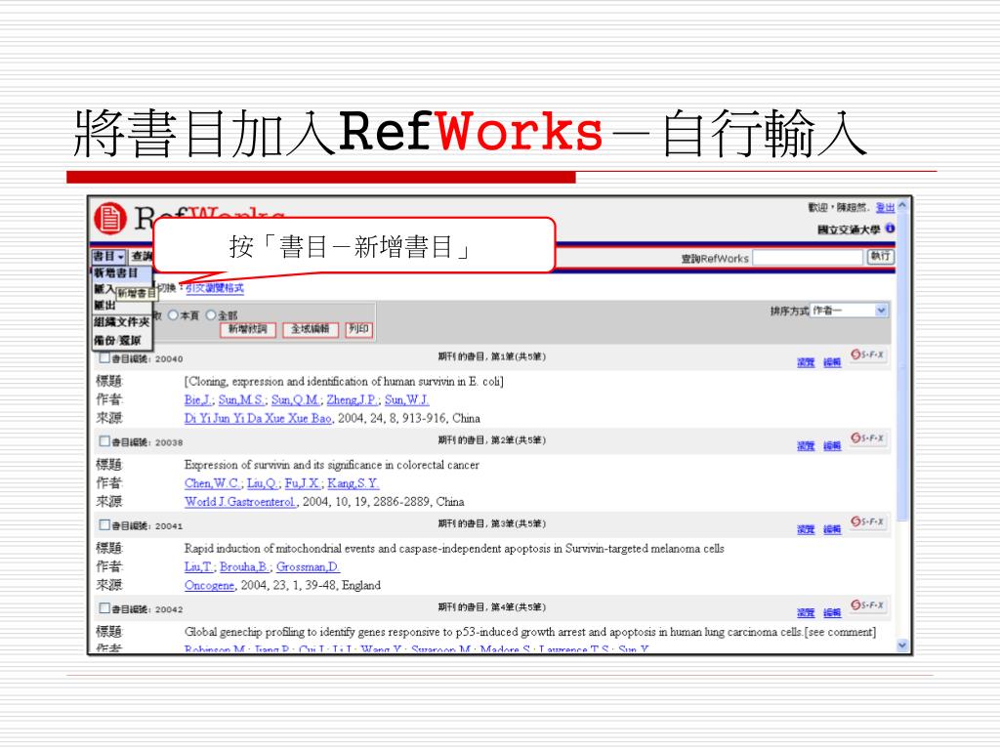The width and height of the screenshot is (1000, 750).
Task: Open source link Oncogene
Action: point(210,586)
